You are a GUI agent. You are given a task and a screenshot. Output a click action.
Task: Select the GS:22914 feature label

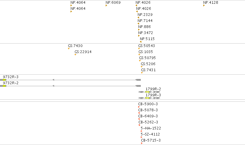[83, 52]
